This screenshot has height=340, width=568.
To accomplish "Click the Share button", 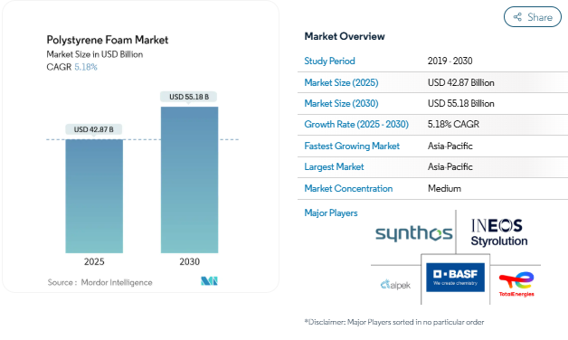I will coord(532,16).
